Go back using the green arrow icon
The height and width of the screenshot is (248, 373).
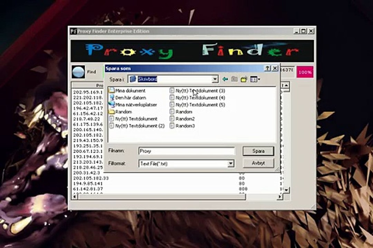[x=225, y=79]
